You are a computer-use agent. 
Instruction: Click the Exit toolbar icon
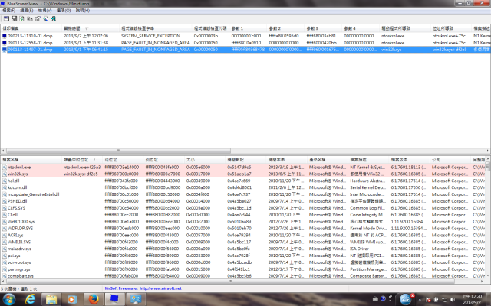coord(54,18)
